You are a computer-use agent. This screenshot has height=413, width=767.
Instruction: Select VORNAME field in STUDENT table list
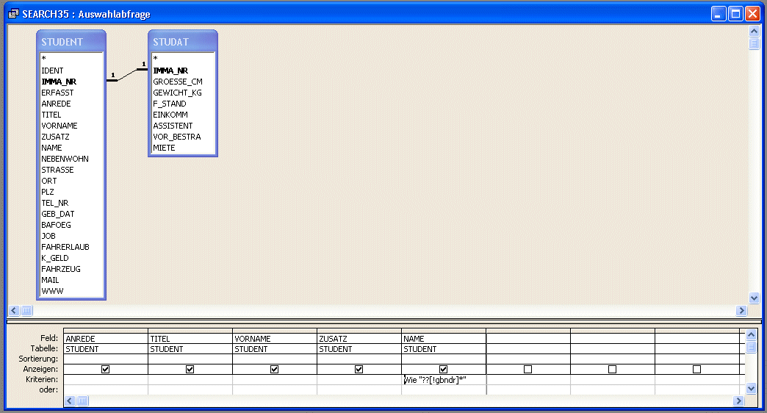72,126
